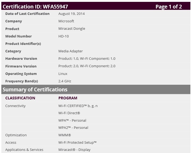Select the August 19, 2014 date value
Image resolution: width=192 pixels, height=153 pixels.
click(x=71, y=14)
